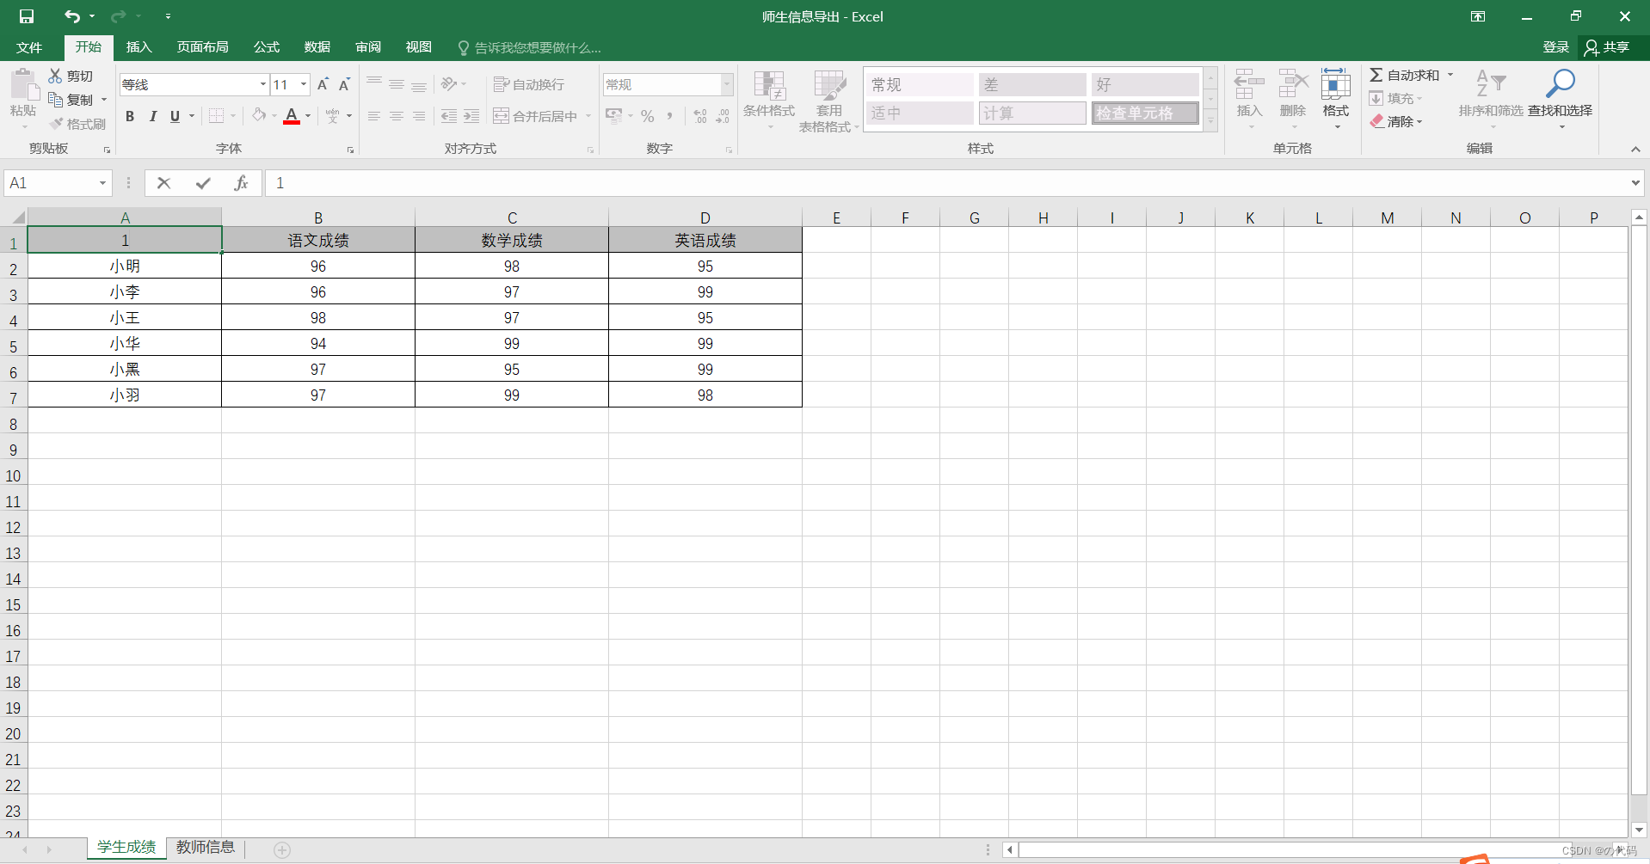Collapse the ribbon with the chevron
The width and height of the screenshot is (1650, 864).
[x=1635, y=149]
